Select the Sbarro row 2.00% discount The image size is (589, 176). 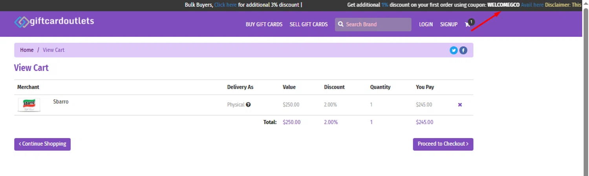point(330,105)
